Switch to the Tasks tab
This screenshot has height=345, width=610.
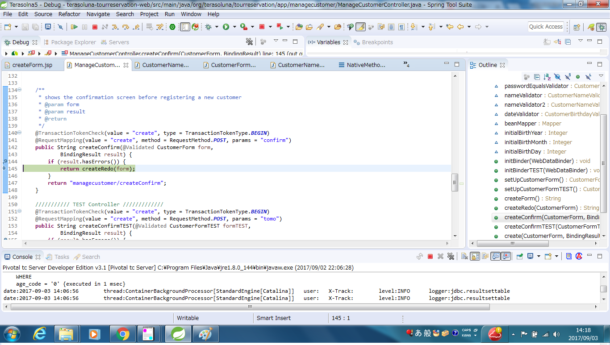click(58, 257)
